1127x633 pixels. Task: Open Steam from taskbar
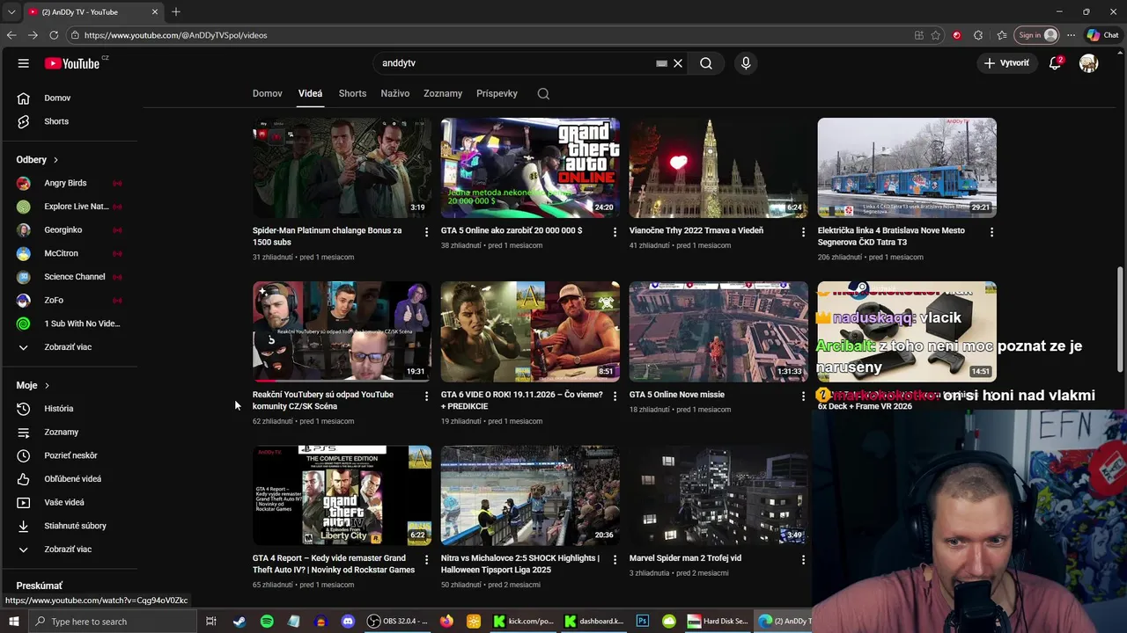(x=239, y=622)
